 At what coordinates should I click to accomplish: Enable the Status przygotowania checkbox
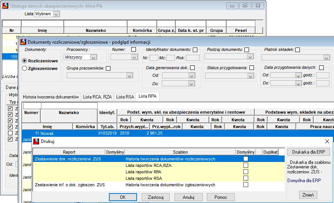tap(252, 68)
